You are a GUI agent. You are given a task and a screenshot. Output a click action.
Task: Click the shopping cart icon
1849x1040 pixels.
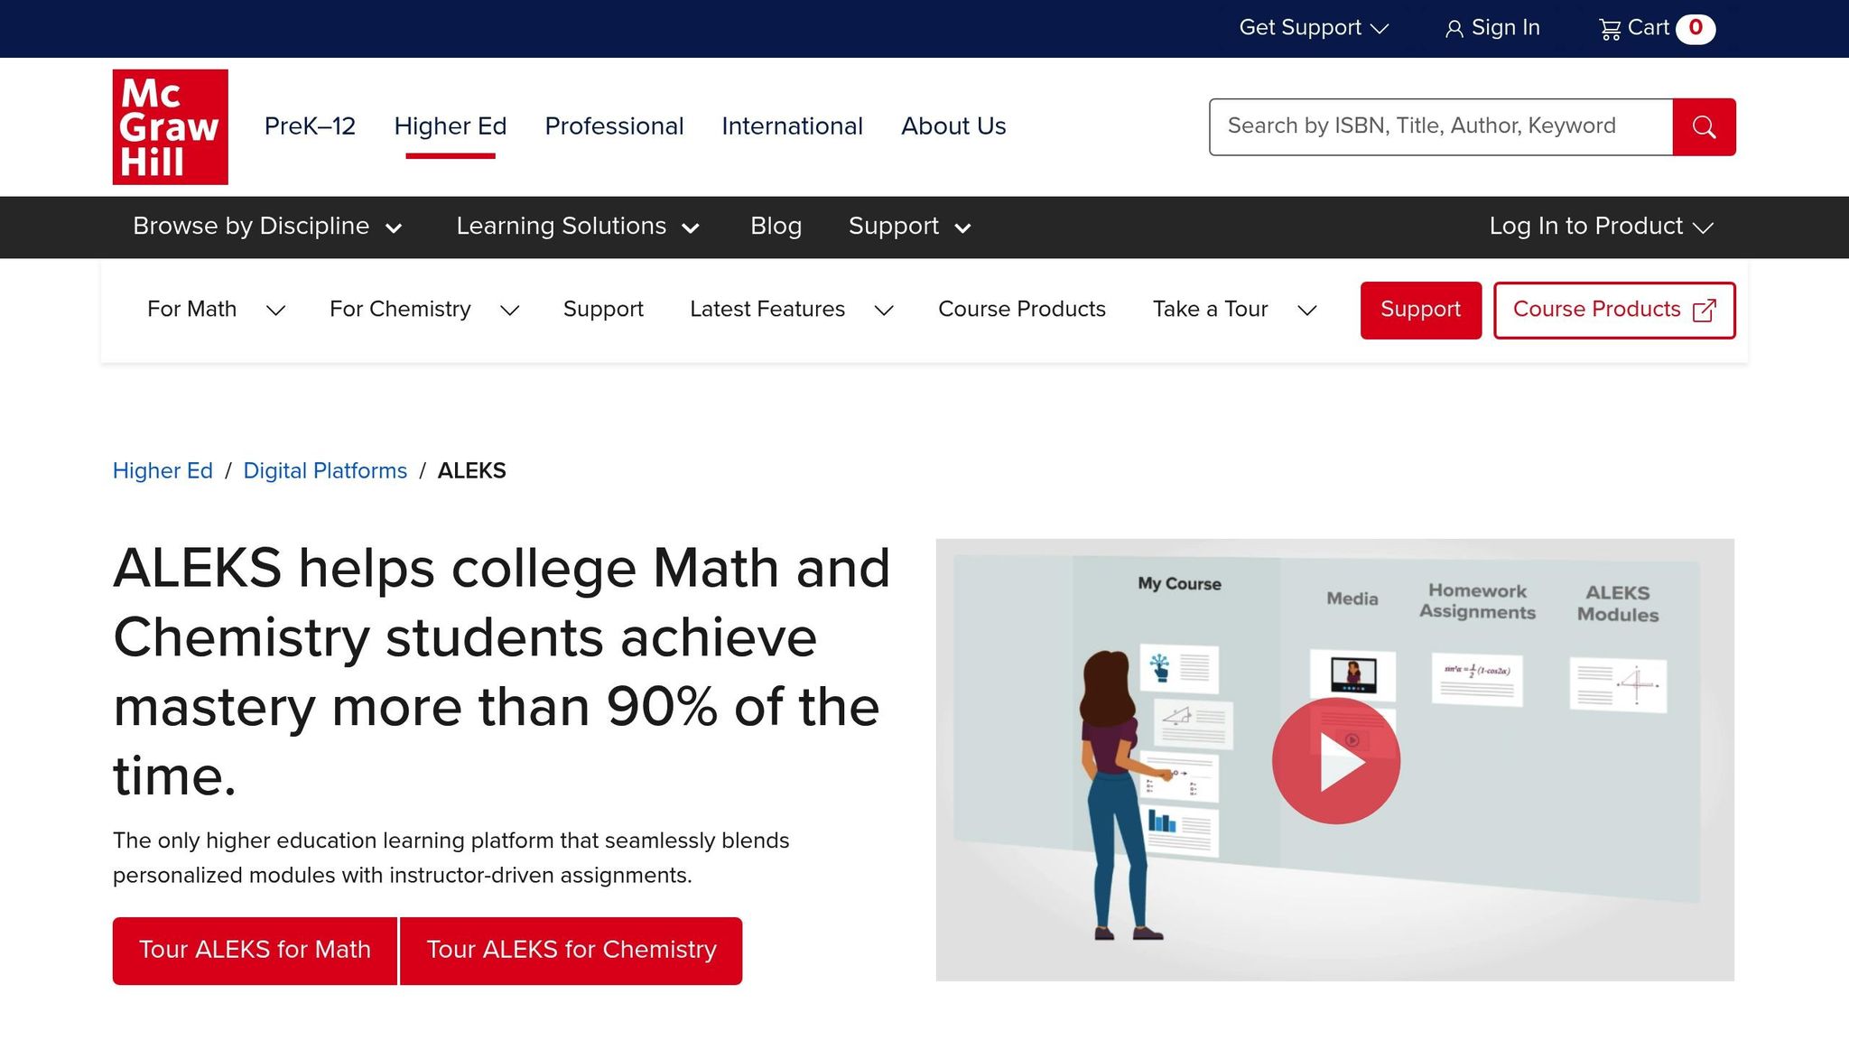pos(1610,29)
